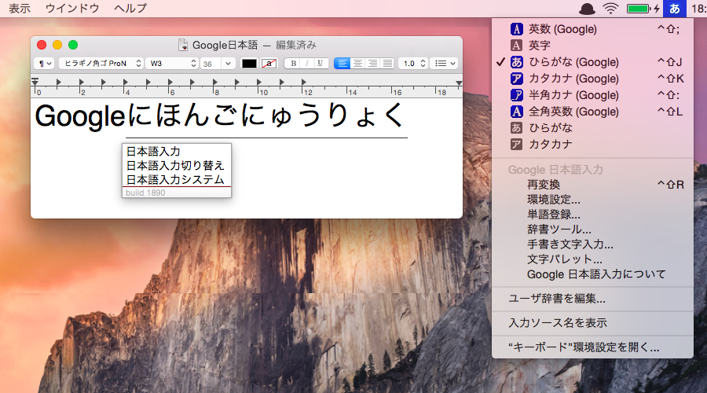Open list bullets dropdown
Screen dimensions: 707x393
pyautogui.click(x=444, y=64)
